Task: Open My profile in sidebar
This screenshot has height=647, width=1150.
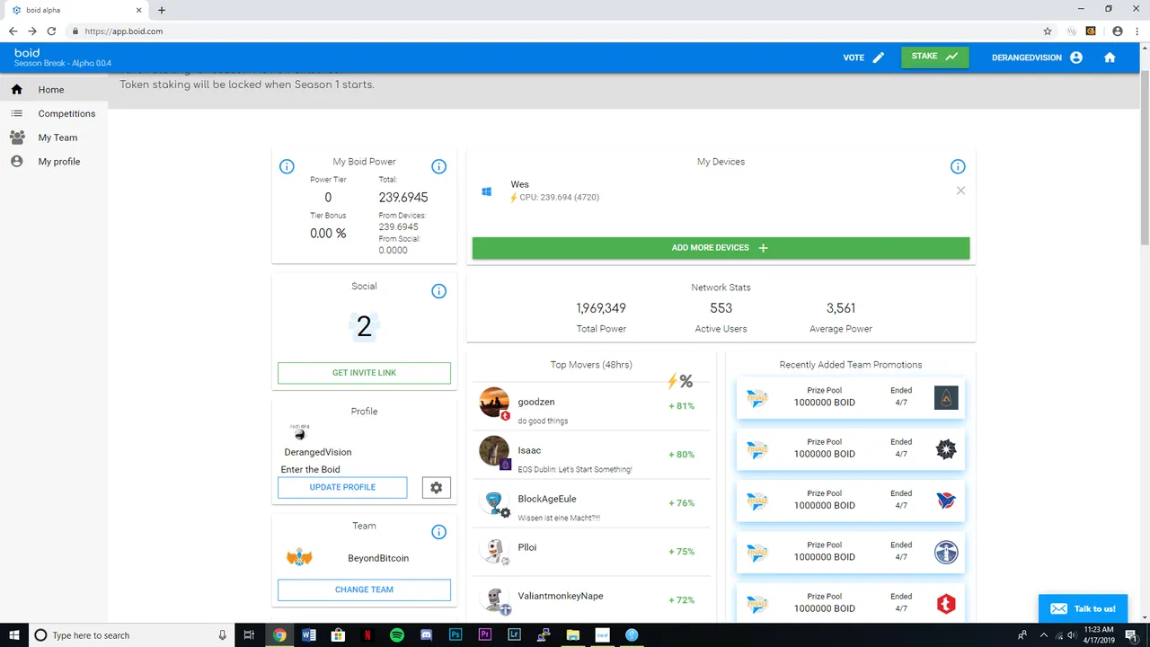Action: pyautogui.click(x=54, y=162)
